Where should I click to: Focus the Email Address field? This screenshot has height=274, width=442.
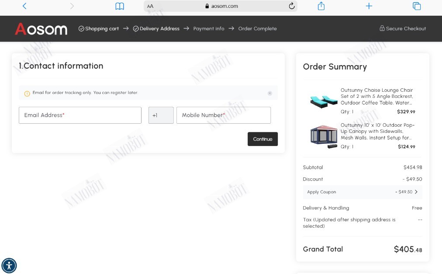pyautogui.click(x=80, y=115)
